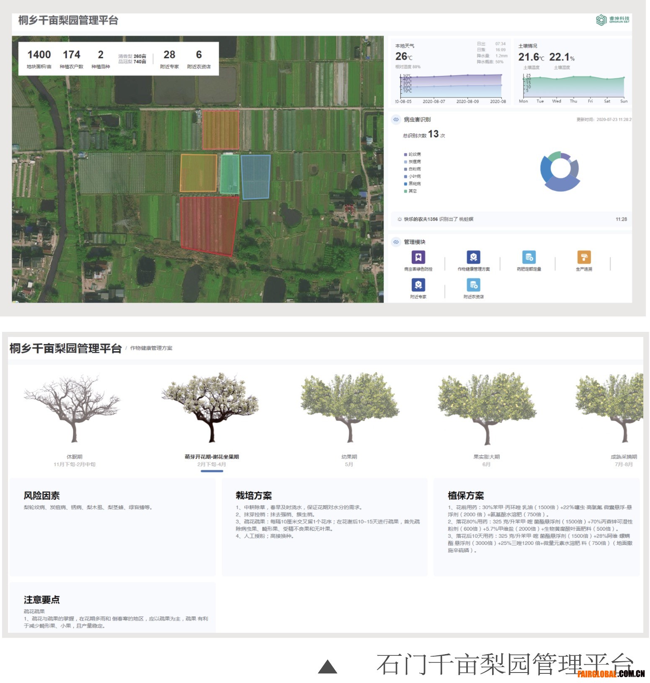Select the 成熟采摘期 growth stage tab
The image size is (650, 683).
[624, 460]
